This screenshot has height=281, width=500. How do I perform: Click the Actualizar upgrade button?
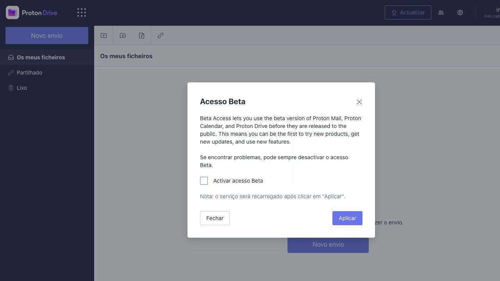[408, 12]
